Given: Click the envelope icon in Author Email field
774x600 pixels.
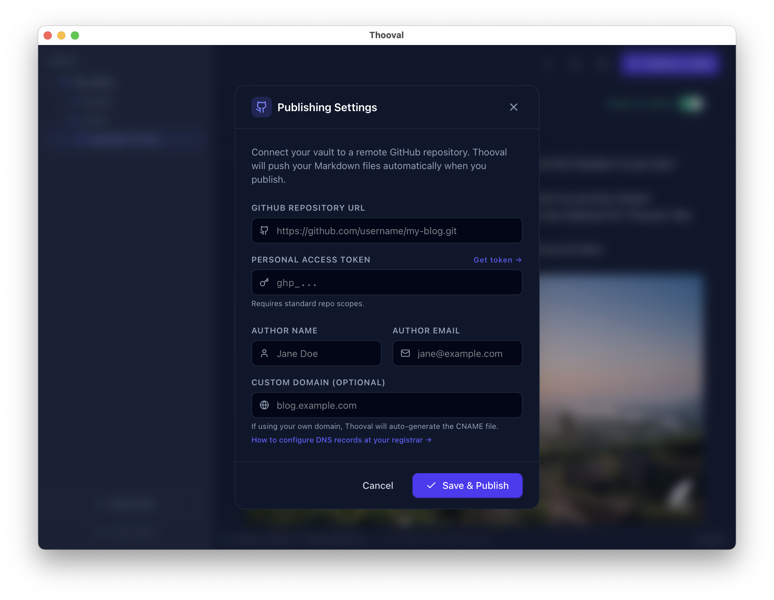Looking at the screenshot, I should coord(405,353).
